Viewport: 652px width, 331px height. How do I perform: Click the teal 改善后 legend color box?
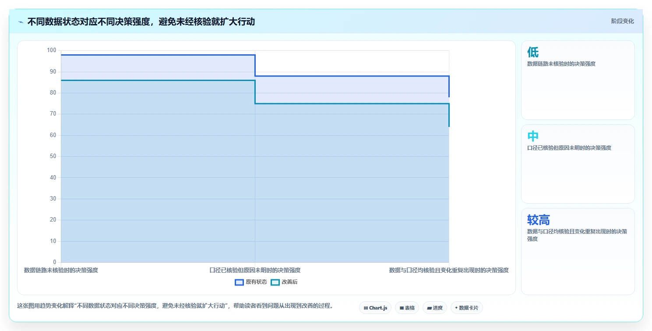[x=275, y=282]
